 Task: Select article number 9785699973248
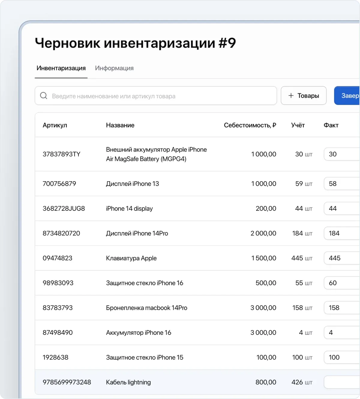[67, 382]
